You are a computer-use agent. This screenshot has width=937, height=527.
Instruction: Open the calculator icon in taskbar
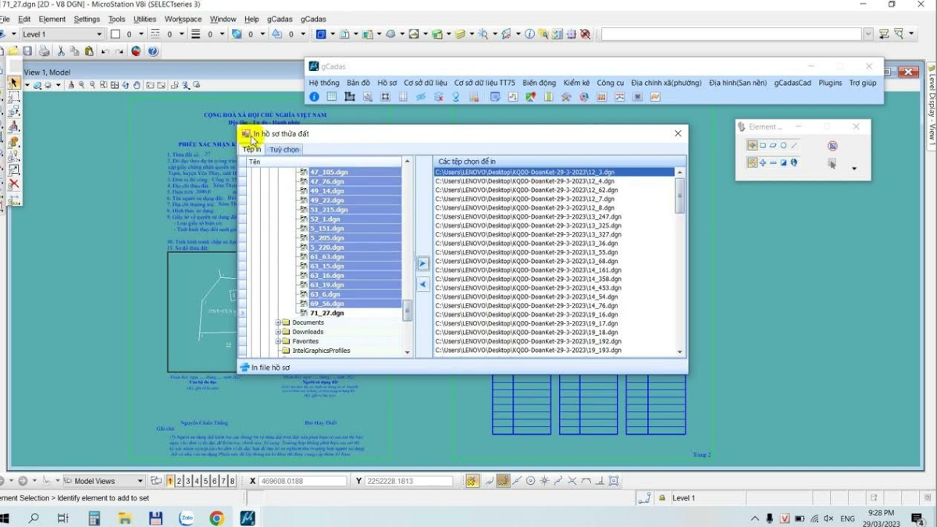(94, 518)
